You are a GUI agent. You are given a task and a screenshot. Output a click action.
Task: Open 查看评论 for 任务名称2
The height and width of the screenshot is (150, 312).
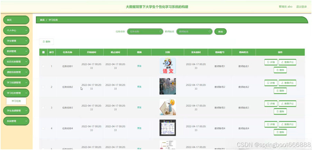click(x=287, y=83)
